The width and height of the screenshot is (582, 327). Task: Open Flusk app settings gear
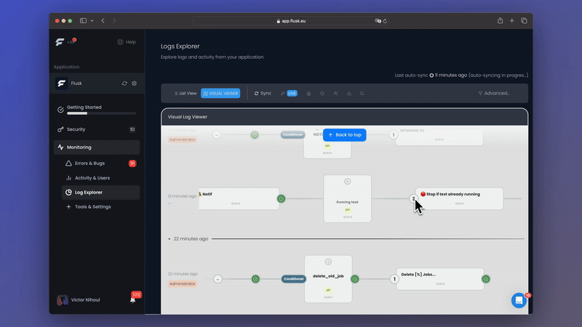click(135, 84)
